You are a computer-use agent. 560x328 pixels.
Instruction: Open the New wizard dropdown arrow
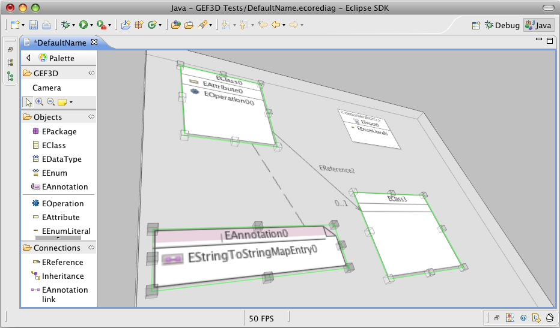pos(23,25)
